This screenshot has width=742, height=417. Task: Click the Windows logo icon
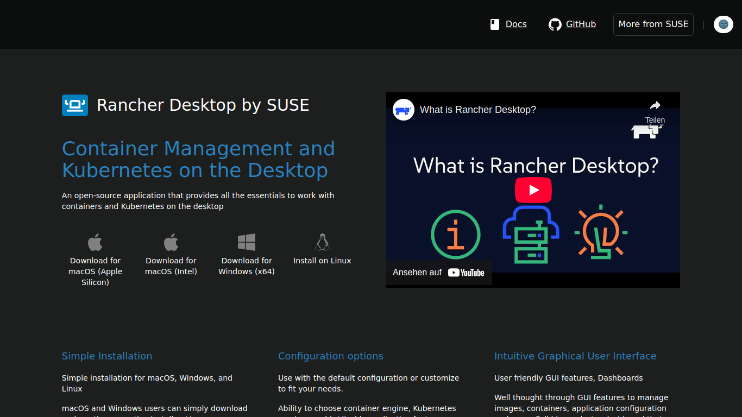247,242
